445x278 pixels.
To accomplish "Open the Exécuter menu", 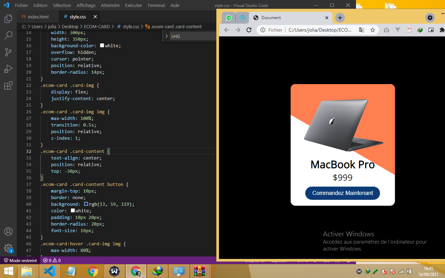I will (133, 5).
